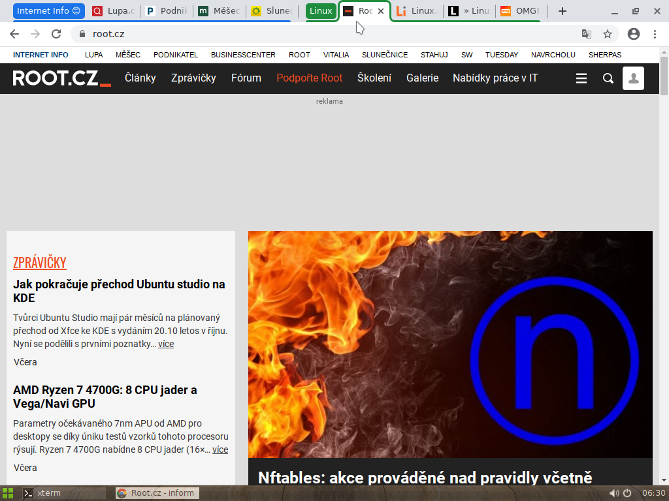Open the Fórum section

(246, 78)
